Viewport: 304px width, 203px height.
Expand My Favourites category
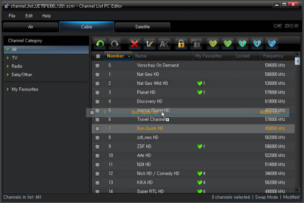coord(8,89)
